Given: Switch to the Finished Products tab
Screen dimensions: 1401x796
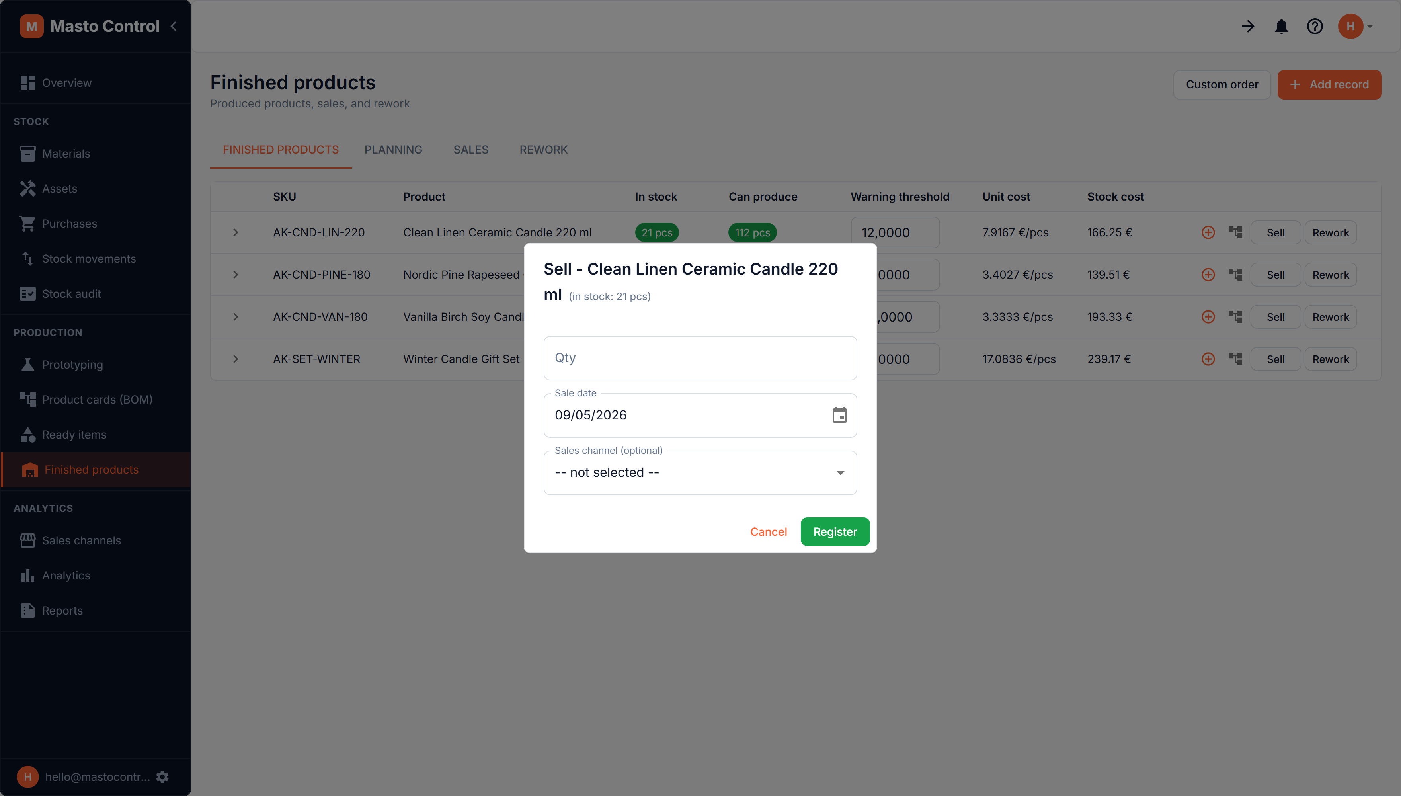Looking at the screenshot, I should [x=281, y=150].
